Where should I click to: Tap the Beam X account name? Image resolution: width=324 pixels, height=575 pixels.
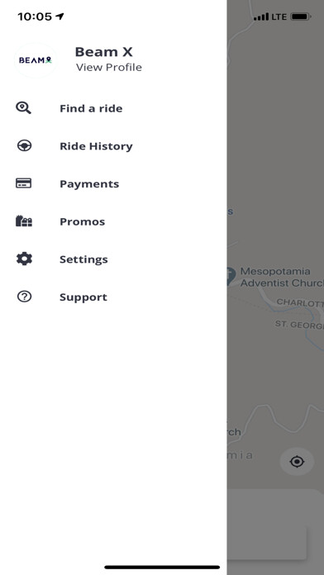click(x=103, y=52)
